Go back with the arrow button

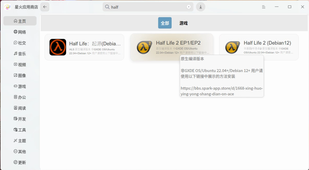(45, 7)
